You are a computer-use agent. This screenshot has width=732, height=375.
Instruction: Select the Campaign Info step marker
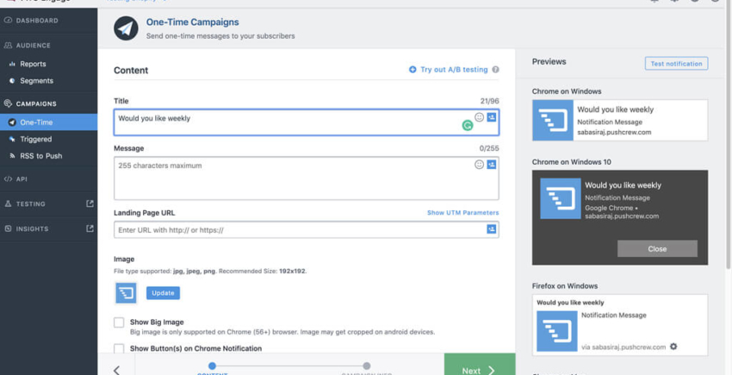367,366
